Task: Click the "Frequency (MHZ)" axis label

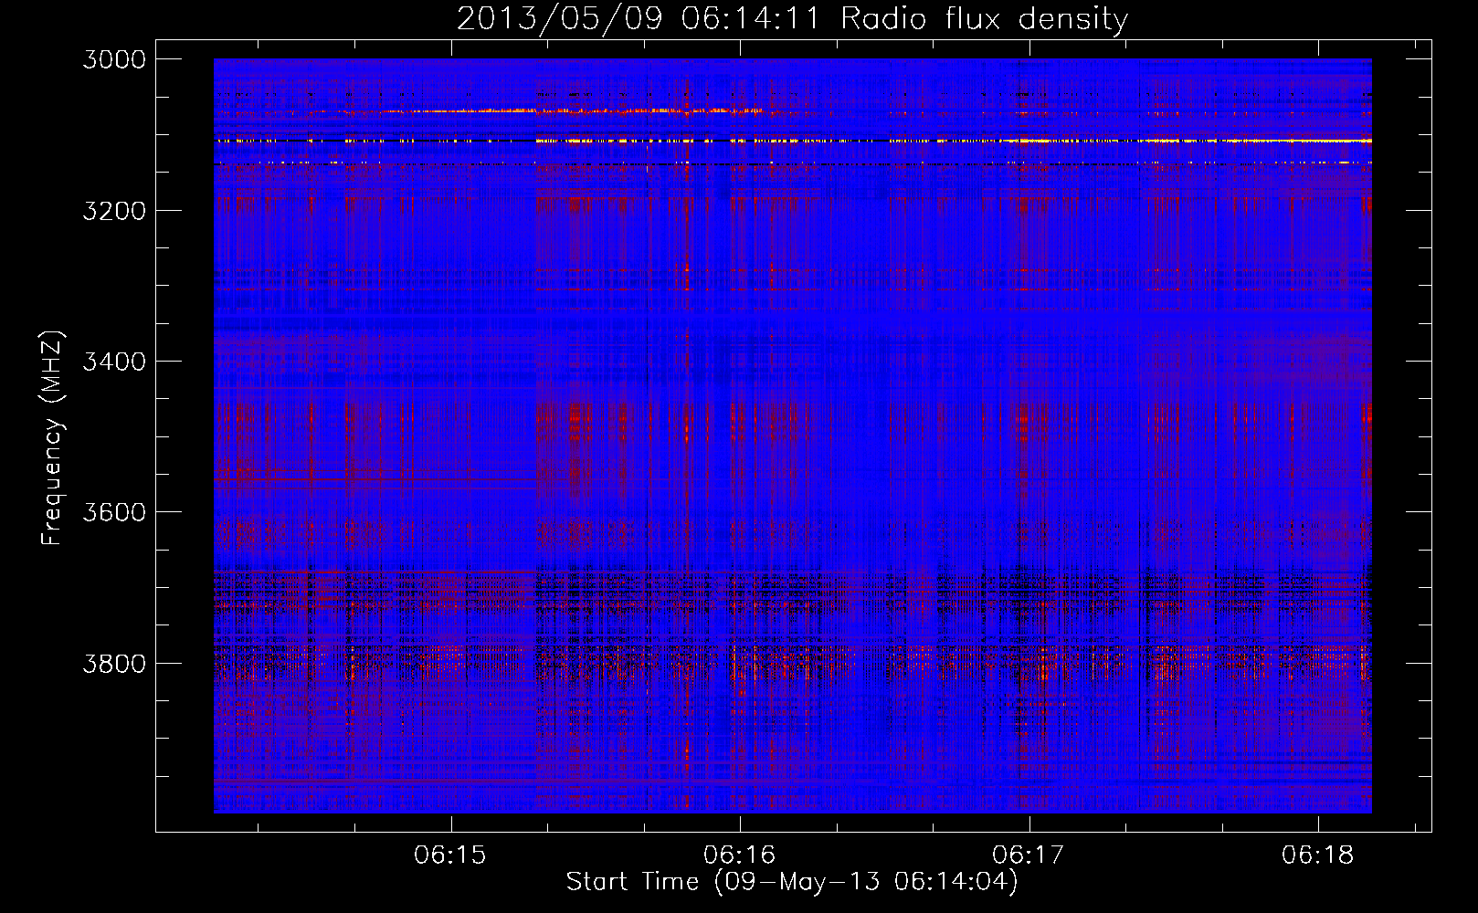Action: (53, 438)
